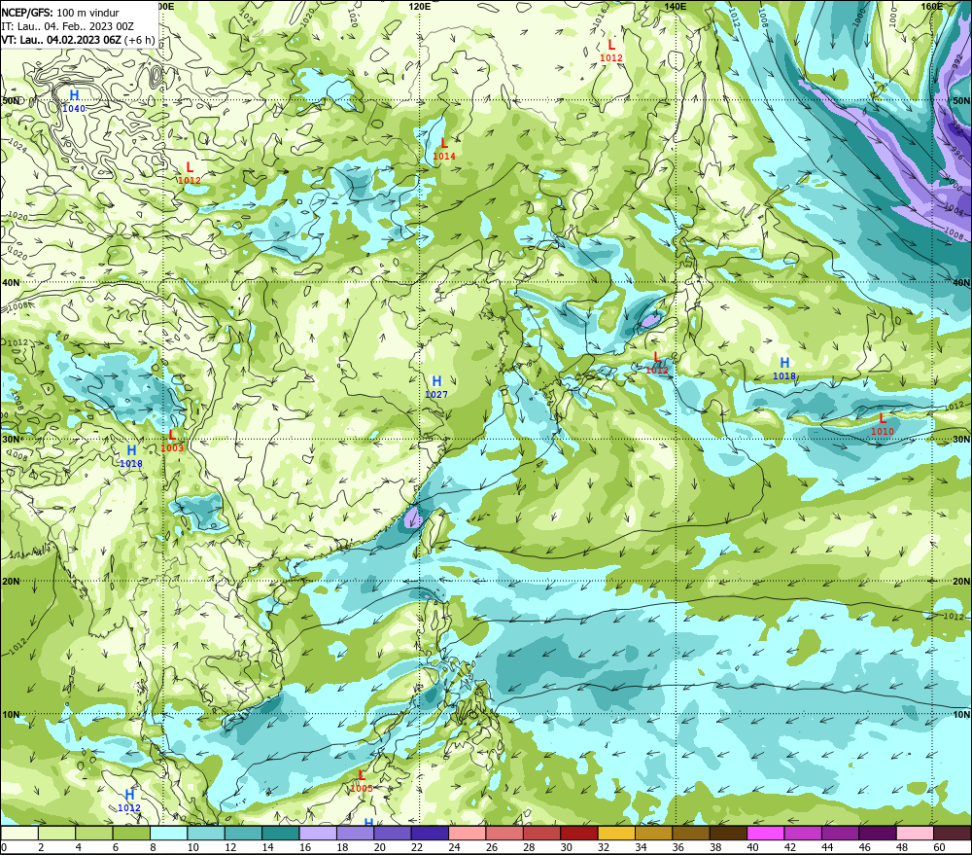Click the L 1005 low-pressure marker
This screenshot has height=855, width=972.
coord(362,781)
